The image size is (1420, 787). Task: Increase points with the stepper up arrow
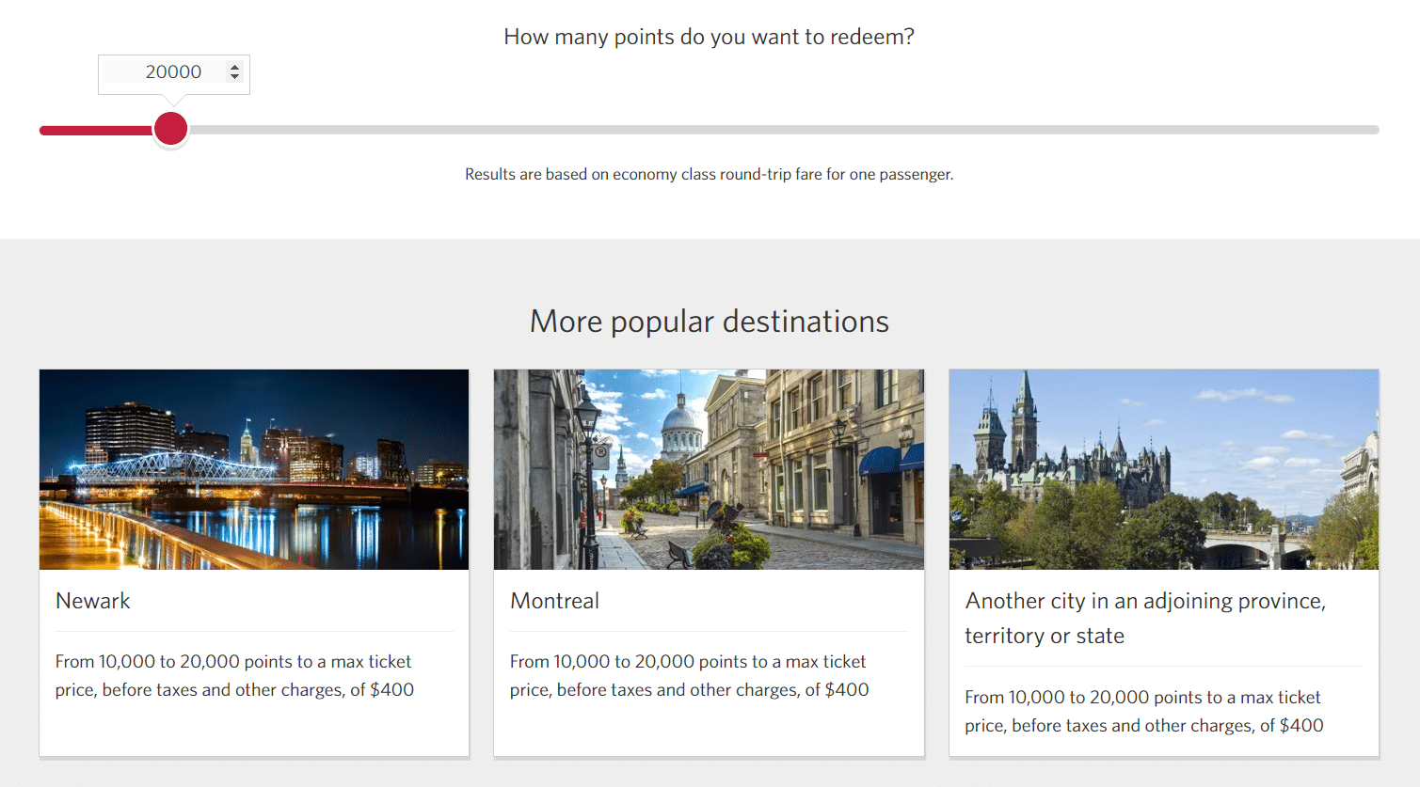click(234, 67)
